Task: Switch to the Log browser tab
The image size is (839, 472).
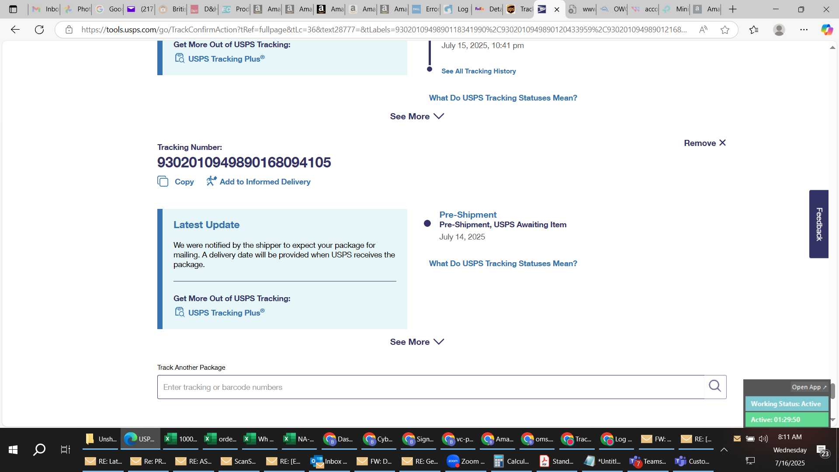Action: coord(457,9)
